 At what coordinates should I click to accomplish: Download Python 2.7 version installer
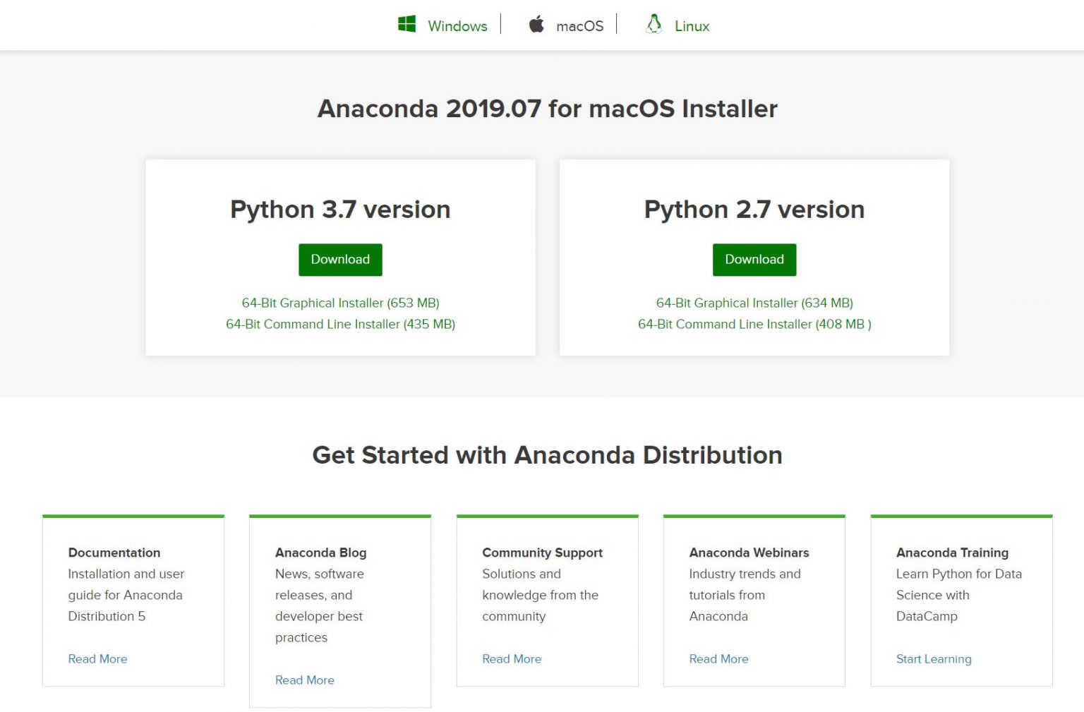click(x=754, y=260)
